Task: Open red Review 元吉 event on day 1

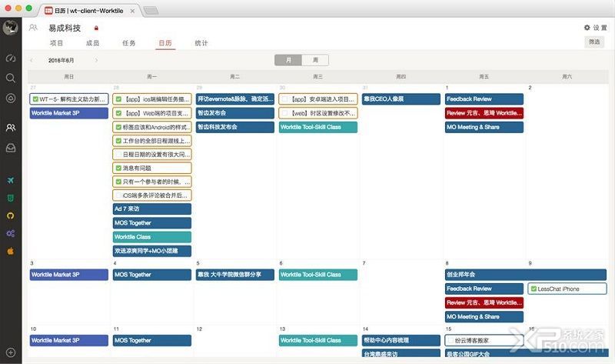Action: (484, 113)
